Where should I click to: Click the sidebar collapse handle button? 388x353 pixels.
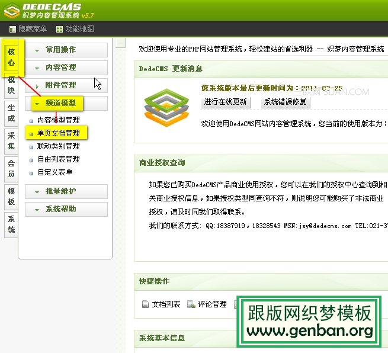[x=120, y=43]
